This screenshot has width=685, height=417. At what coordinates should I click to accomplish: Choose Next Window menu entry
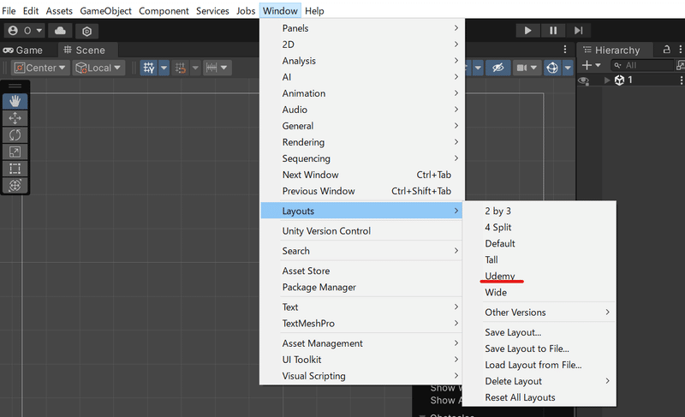coord(362,175)
